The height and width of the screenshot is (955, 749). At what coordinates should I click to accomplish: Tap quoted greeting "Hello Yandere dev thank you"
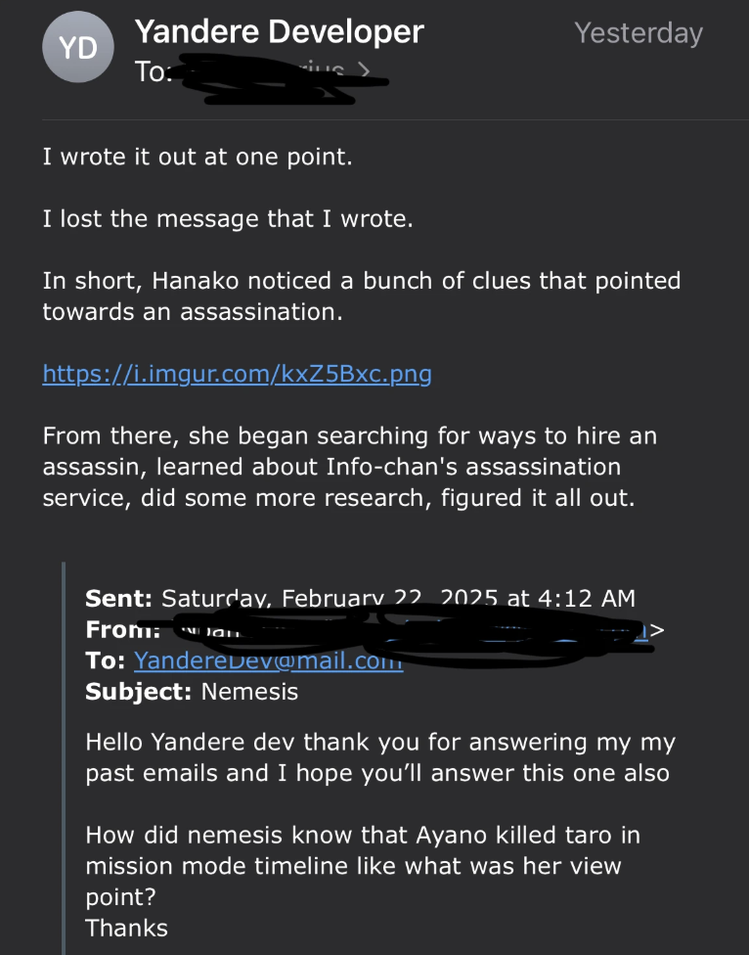pyautogui.click(x=379, y=757)
